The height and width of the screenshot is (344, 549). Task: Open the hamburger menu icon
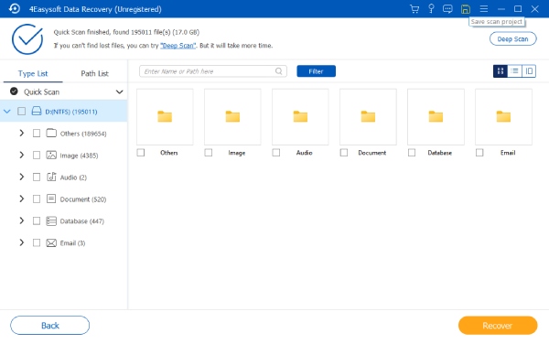tap(483, 9)
